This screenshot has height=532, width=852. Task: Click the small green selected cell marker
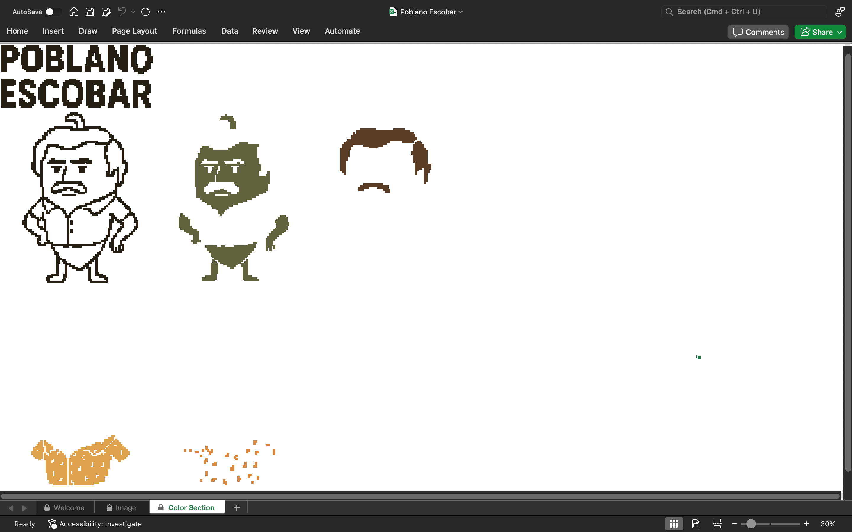[x=698, y=357]
